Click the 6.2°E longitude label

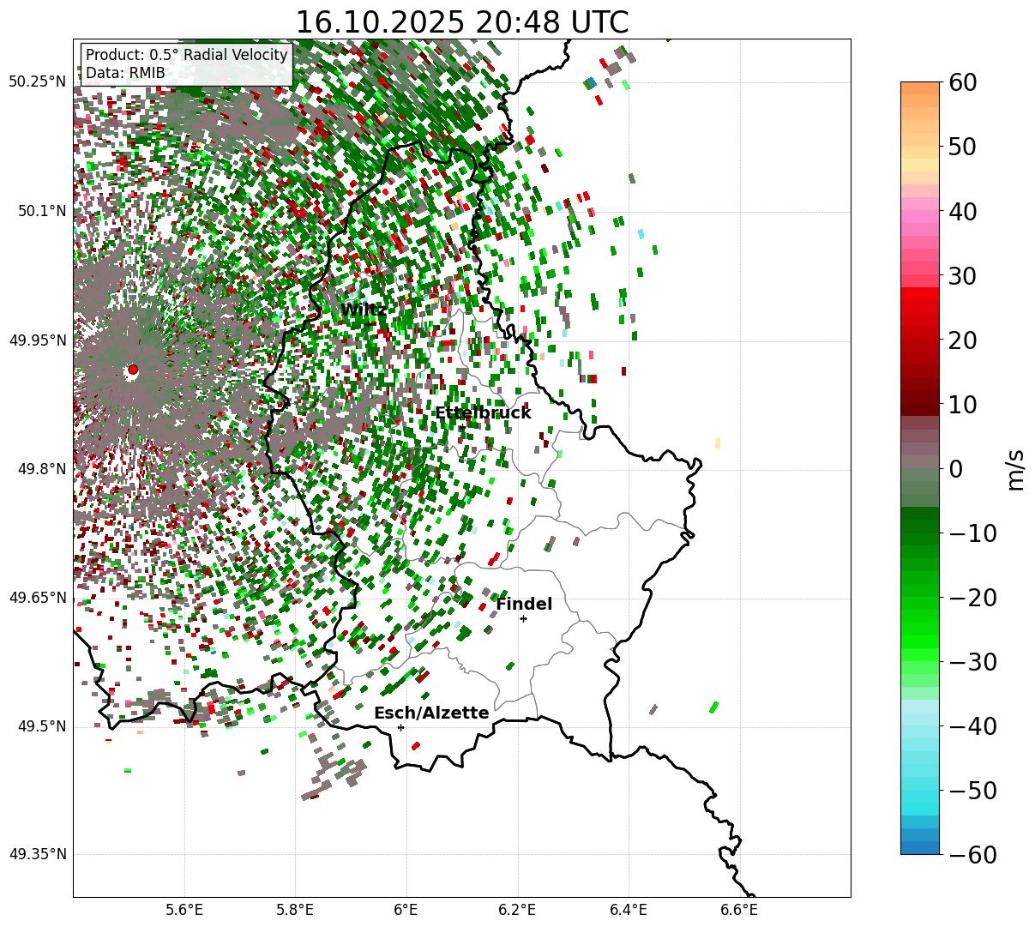pyautogui.click(x=517, y=910)
